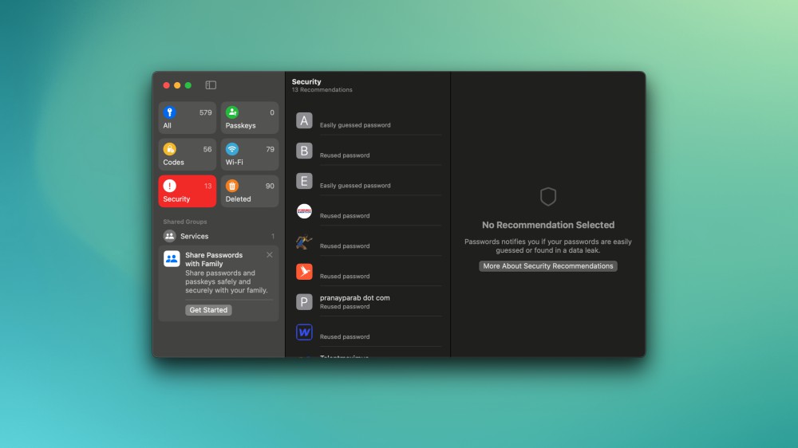Viewport: 798px width, 448px height.
Task: Maximize the Passwords window with green button
Action: [x=188, y=85]
